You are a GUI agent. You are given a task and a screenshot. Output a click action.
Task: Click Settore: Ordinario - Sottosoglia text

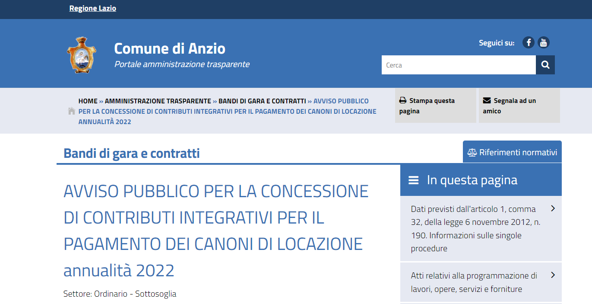120,294
